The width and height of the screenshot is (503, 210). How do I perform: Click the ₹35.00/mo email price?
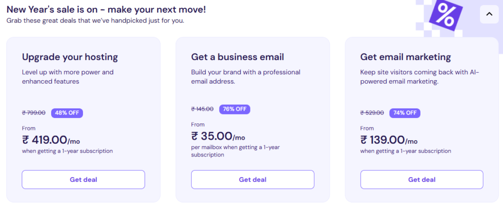218,136
